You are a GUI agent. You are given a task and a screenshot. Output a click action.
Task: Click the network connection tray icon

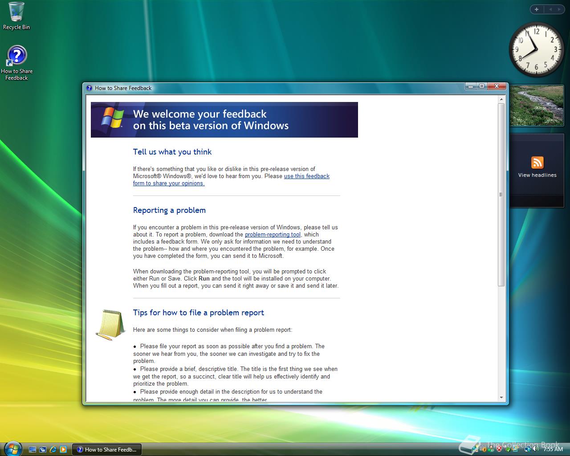coord(528,448)
